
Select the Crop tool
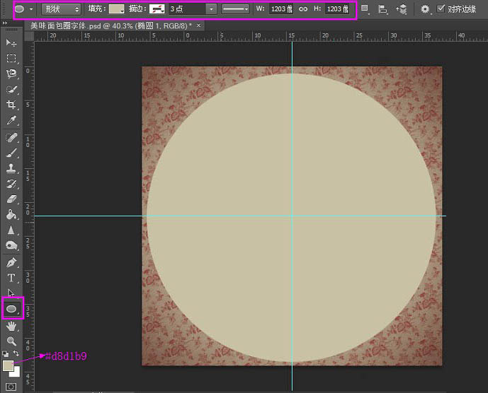point(11,105)
